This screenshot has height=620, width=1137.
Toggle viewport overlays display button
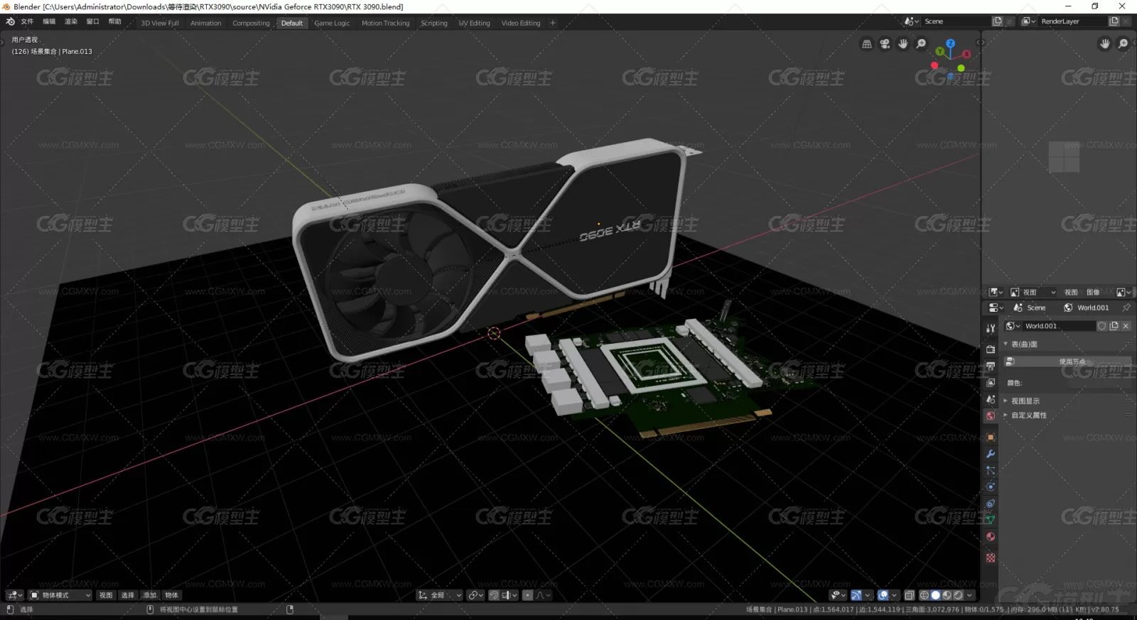coord(883,595)
